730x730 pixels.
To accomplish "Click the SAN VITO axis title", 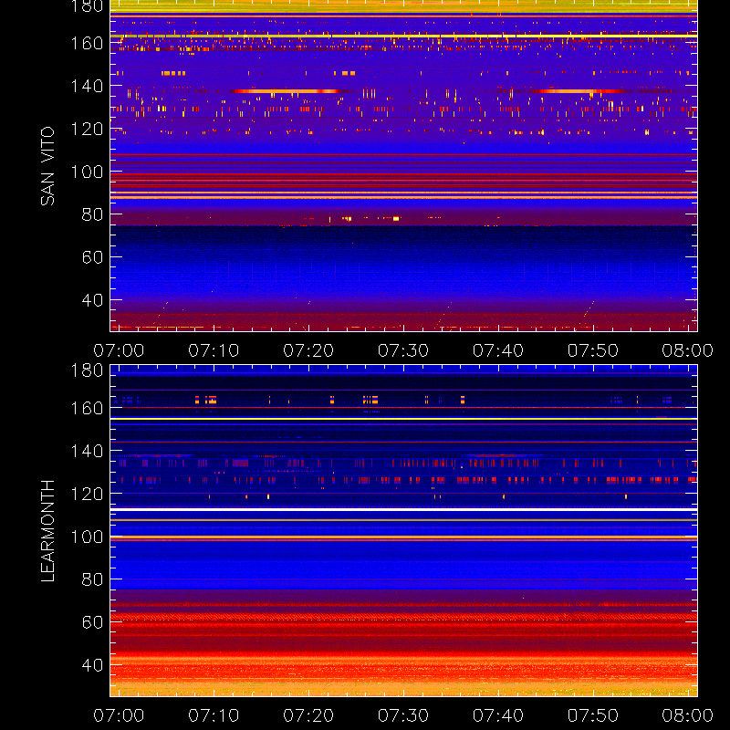I will (47, 166).
